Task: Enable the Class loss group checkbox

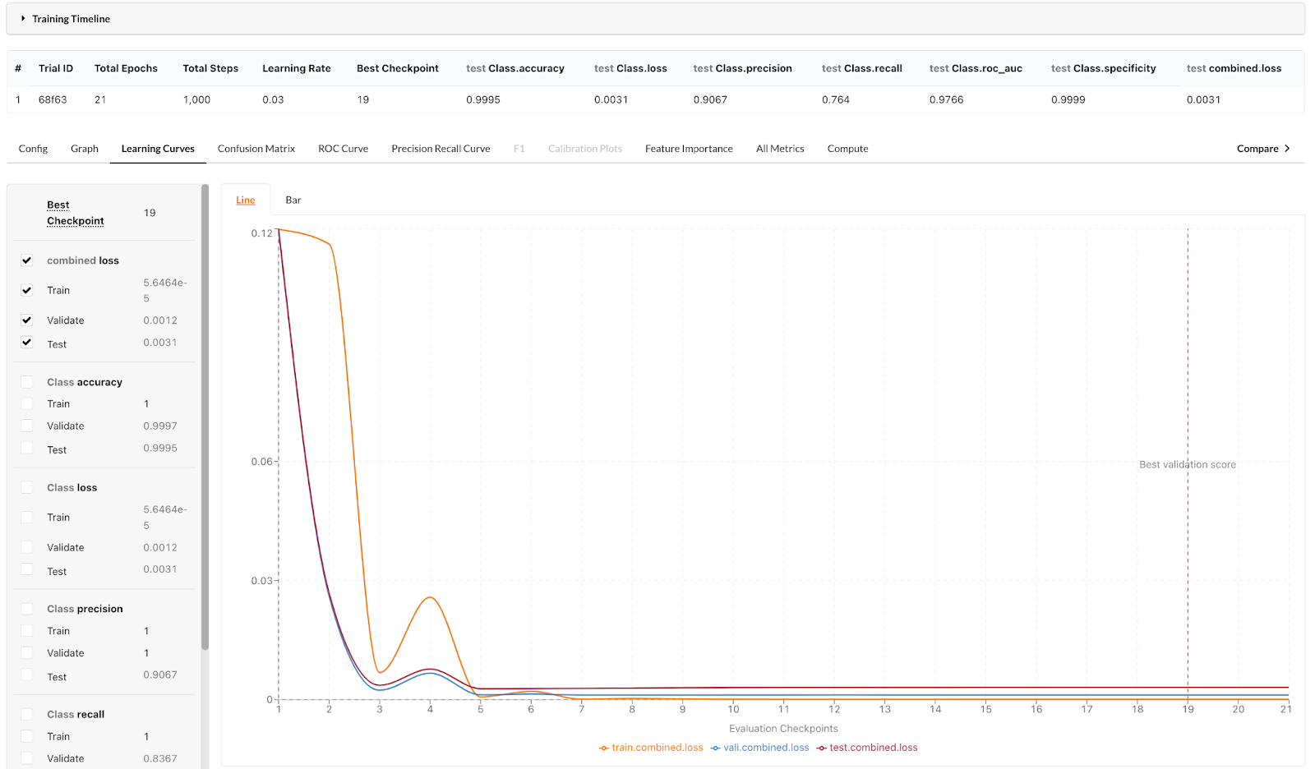Action: click(x=27, y=487)
